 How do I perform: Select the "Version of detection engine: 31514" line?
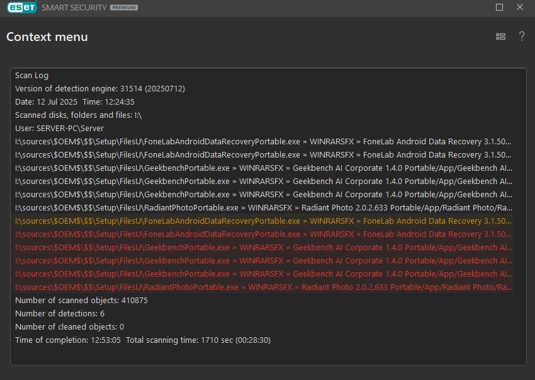(100, 89)
